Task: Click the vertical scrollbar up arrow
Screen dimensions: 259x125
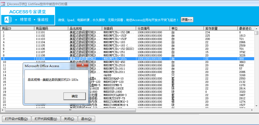Action: click(x=256, y=28)
